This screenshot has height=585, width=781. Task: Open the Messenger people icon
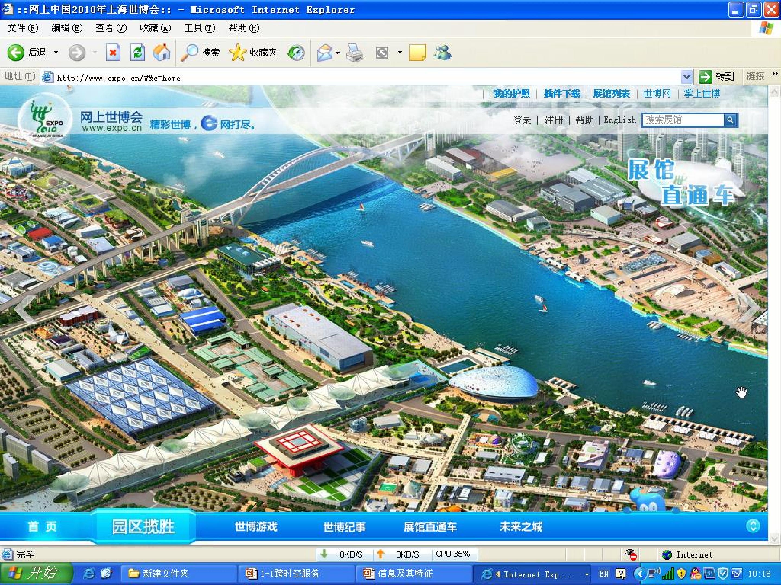point(442,53)
